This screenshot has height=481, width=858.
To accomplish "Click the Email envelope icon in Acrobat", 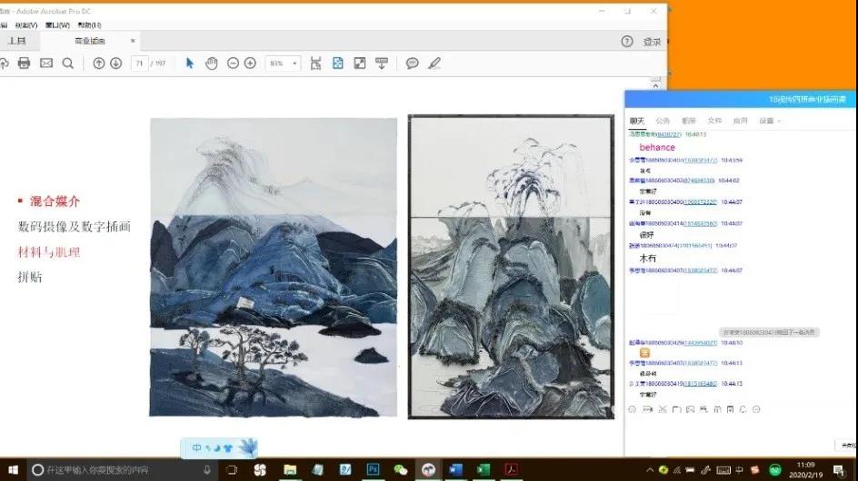I will [46, 64].
